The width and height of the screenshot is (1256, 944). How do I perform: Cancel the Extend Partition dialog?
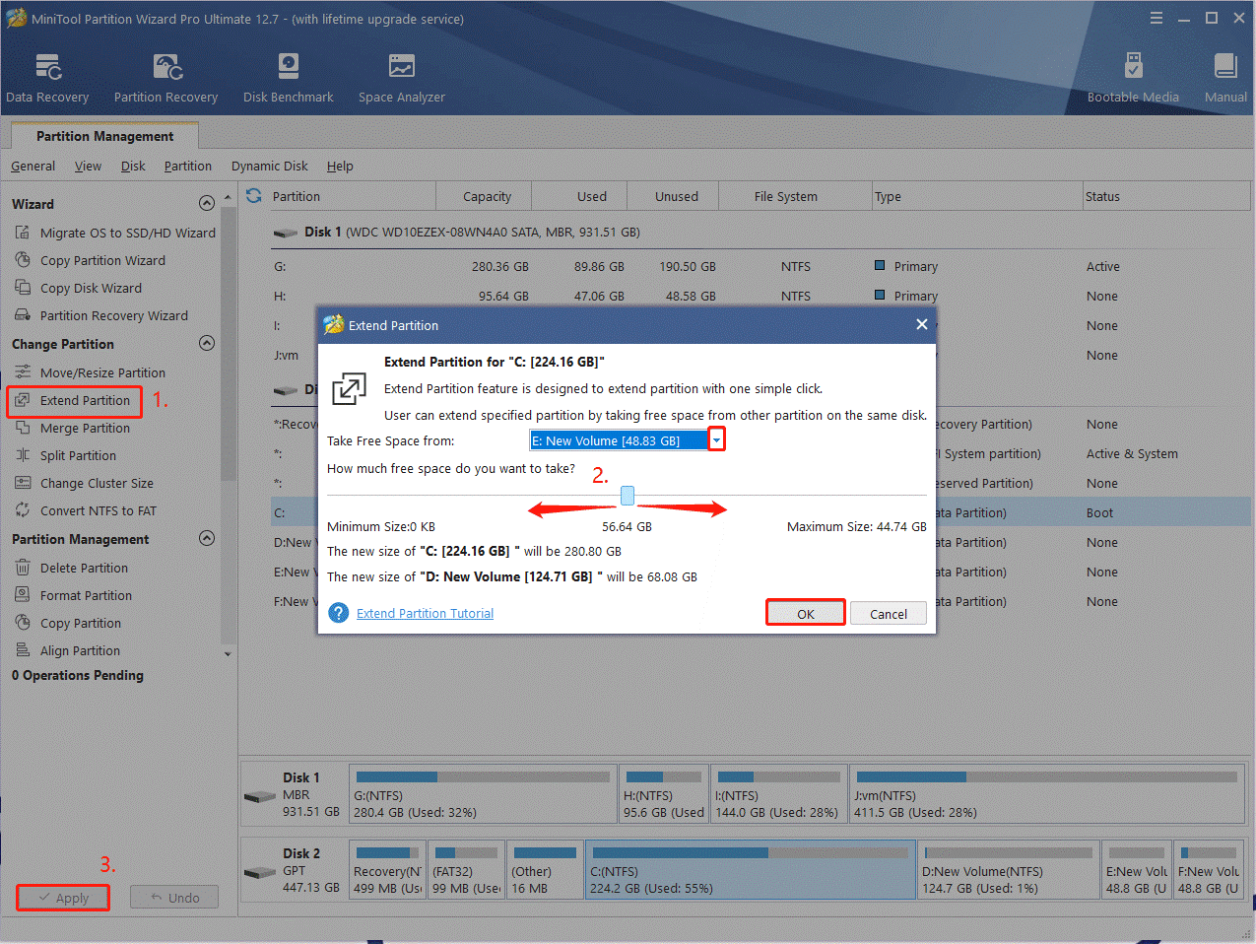889,613
